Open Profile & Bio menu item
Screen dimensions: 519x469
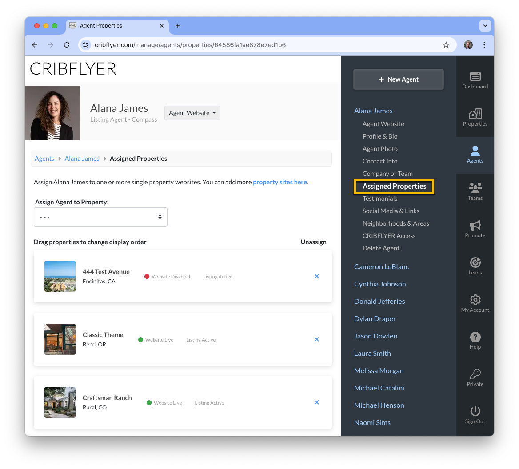tap(380, 136)
